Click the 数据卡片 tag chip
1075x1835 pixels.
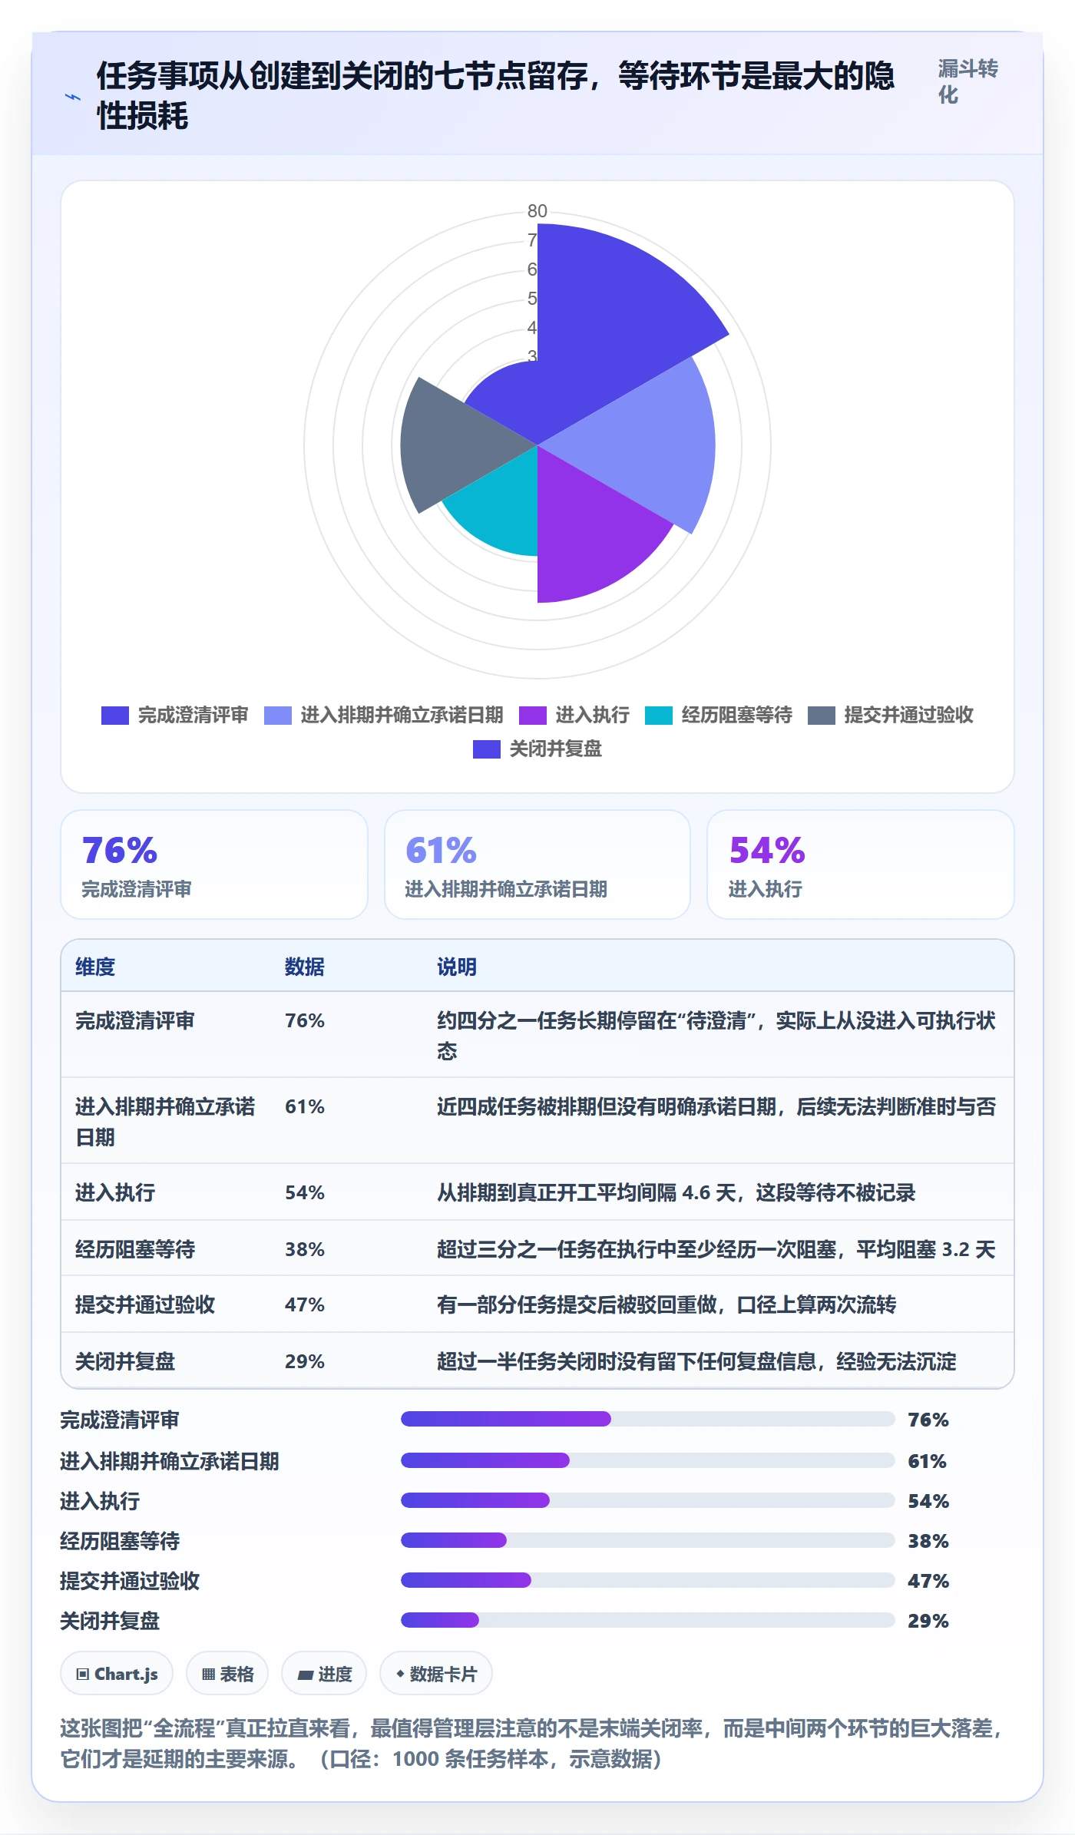[436, 1674]
